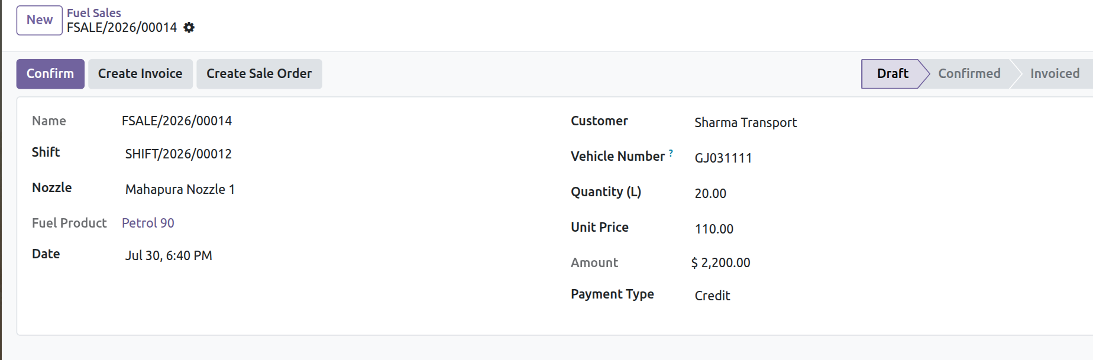Click the Fuel Product label
Viewport: 1093px width, 360px height.
tap(69, 223)
